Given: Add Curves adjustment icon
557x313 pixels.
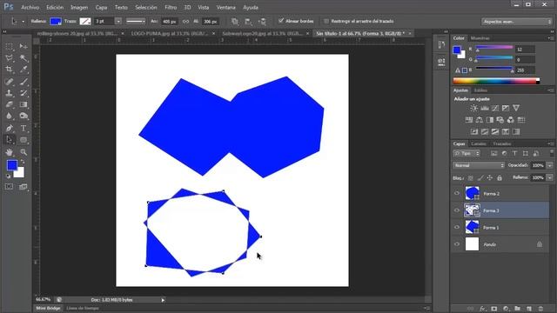Looking at the screenshot, I should click(495, 108).
